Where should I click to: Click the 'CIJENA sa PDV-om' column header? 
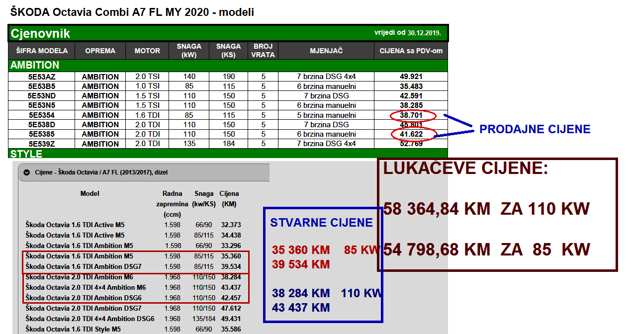pos(411,51)
